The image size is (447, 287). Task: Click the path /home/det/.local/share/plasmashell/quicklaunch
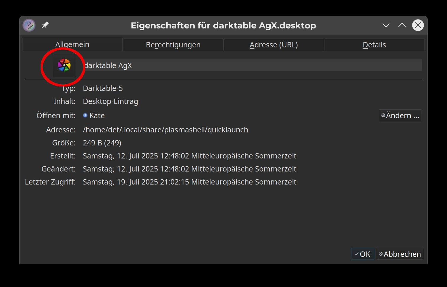[165, 130]
